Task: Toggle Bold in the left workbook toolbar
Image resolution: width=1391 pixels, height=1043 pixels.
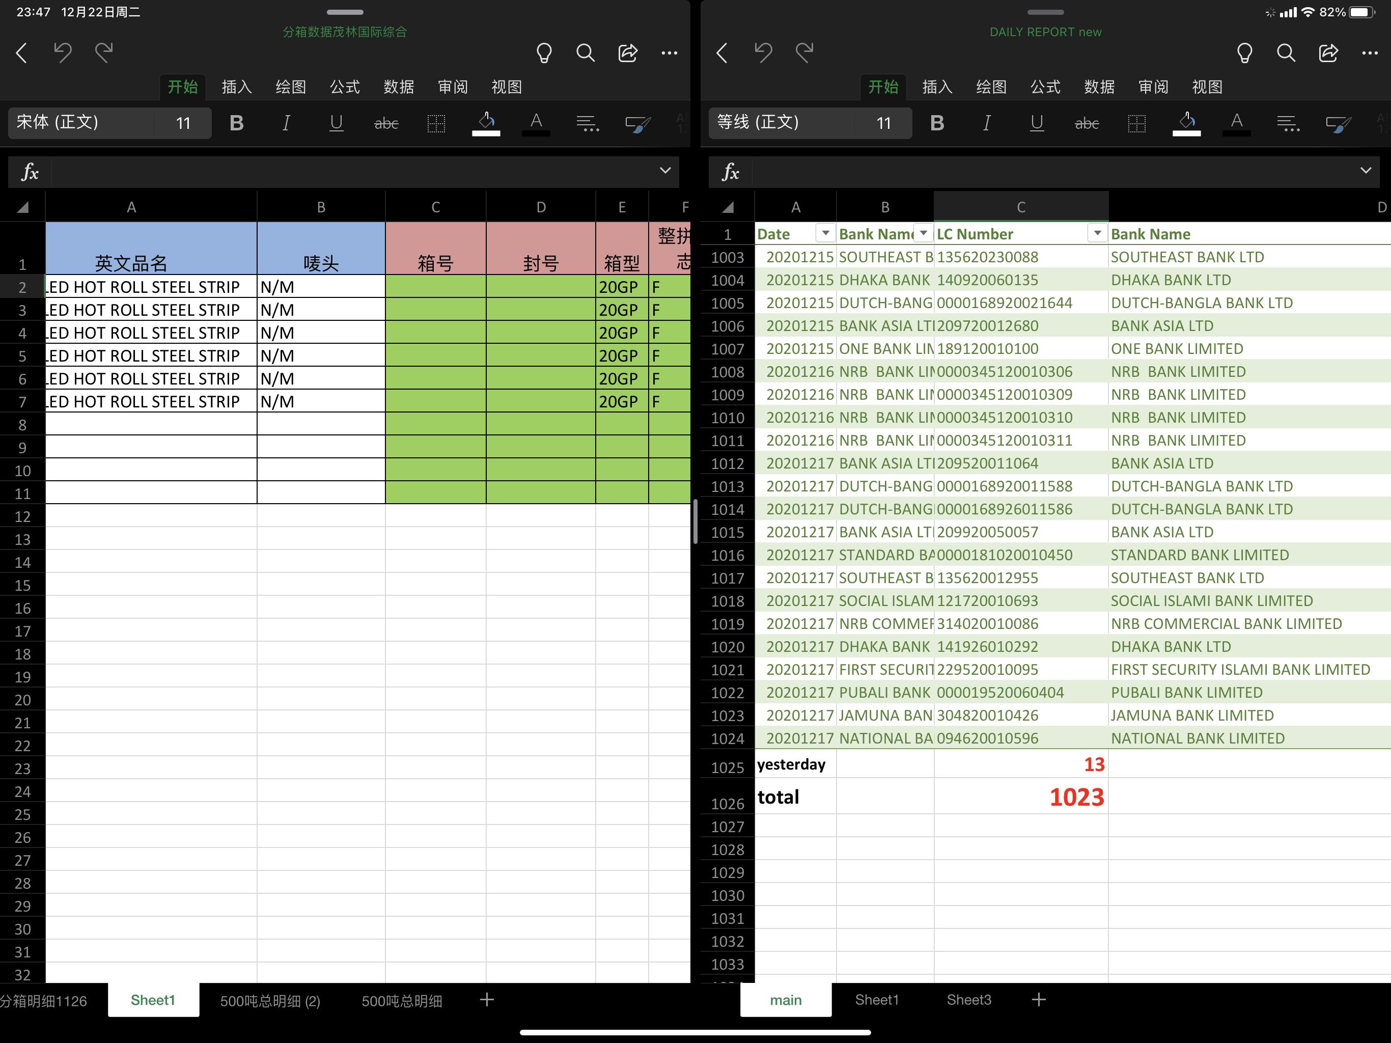Action: pos(236,123)
